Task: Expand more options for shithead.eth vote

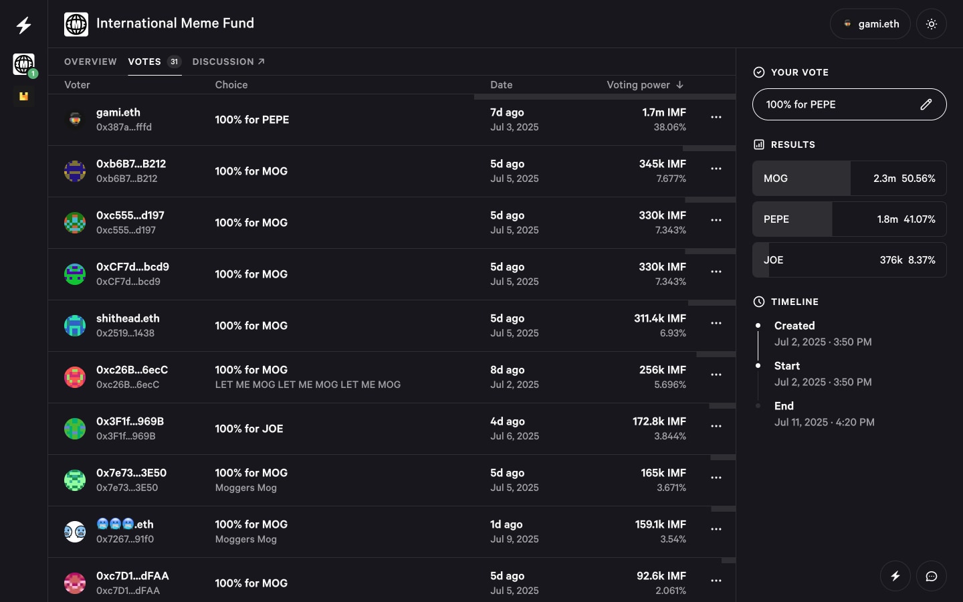Action: coord(716,323)
